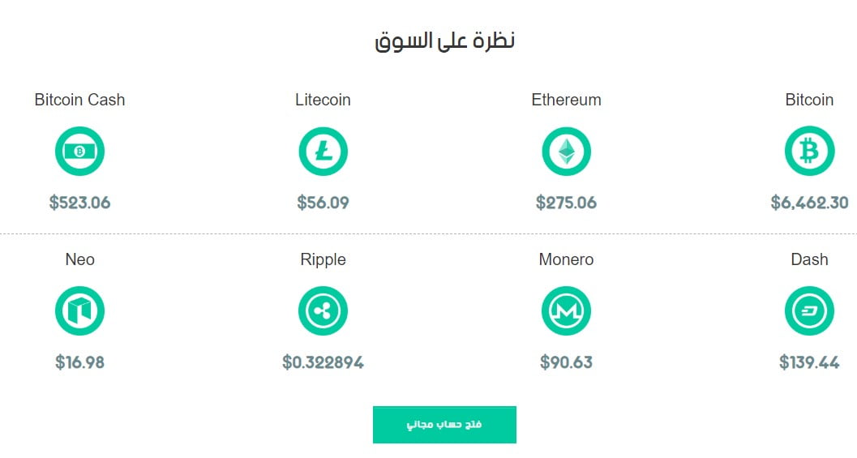
Task: Click the Ripple logo icon
Action: click(323, 311)
